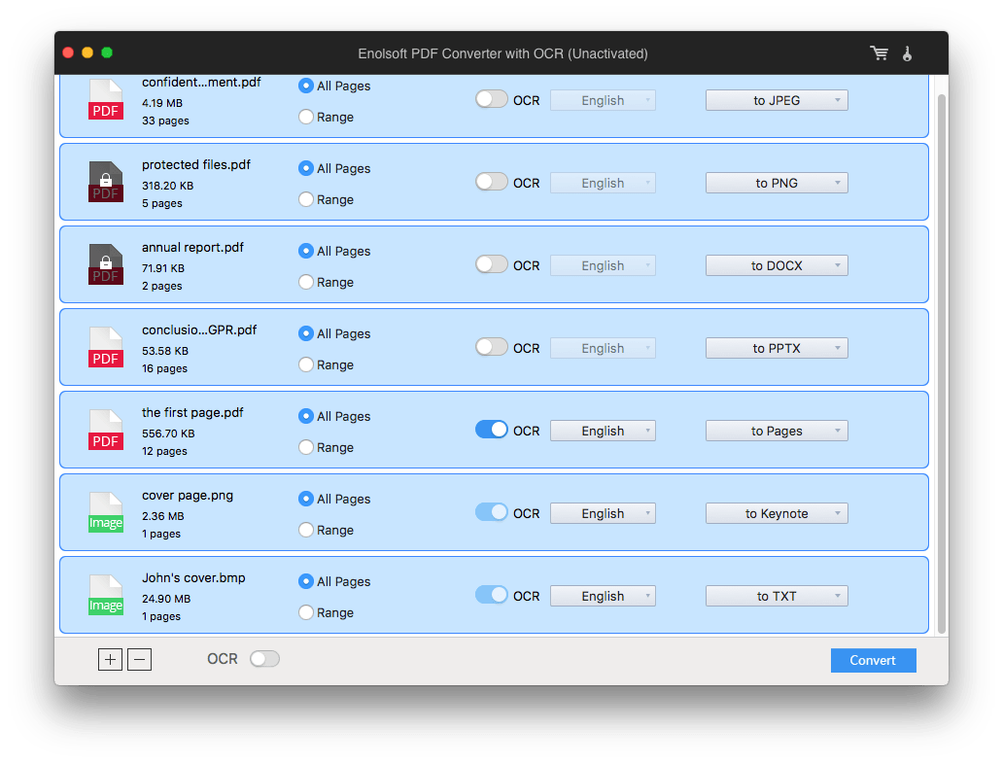Image resolution: width=1003 pixels, height=763 pixels.
Task: Click page count '33 pages'
Action: [x=165, y=121]
